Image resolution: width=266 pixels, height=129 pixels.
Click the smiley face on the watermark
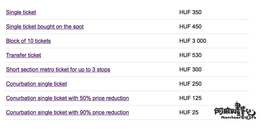coord(253,112)
